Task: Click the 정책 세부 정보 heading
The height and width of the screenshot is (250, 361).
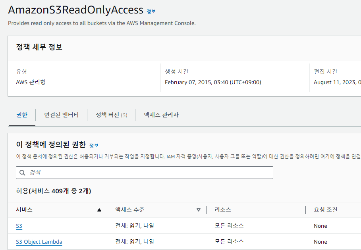Action: point(39,47)
